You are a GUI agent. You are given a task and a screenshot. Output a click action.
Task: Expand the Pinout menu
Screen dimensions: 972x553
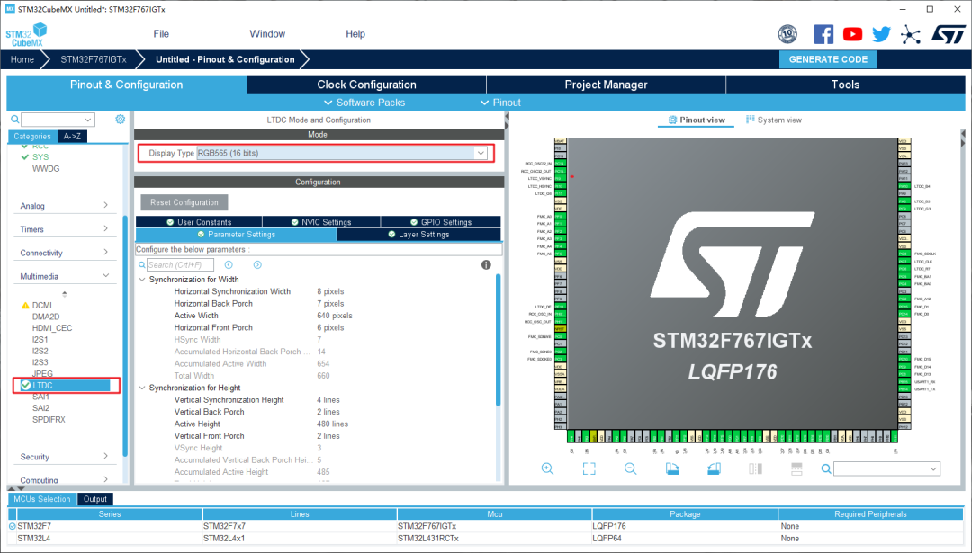501,103
